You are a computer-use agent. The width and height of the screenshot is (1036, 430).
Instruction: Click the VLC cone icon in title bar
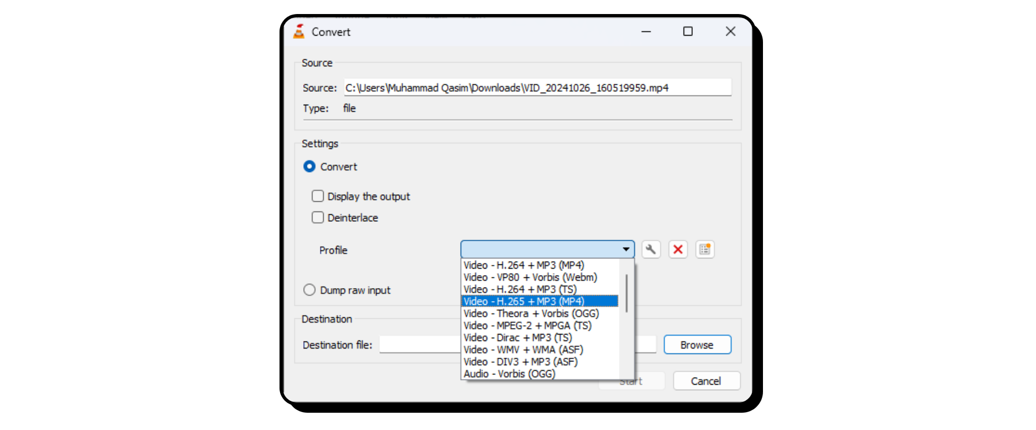point(299,31)
